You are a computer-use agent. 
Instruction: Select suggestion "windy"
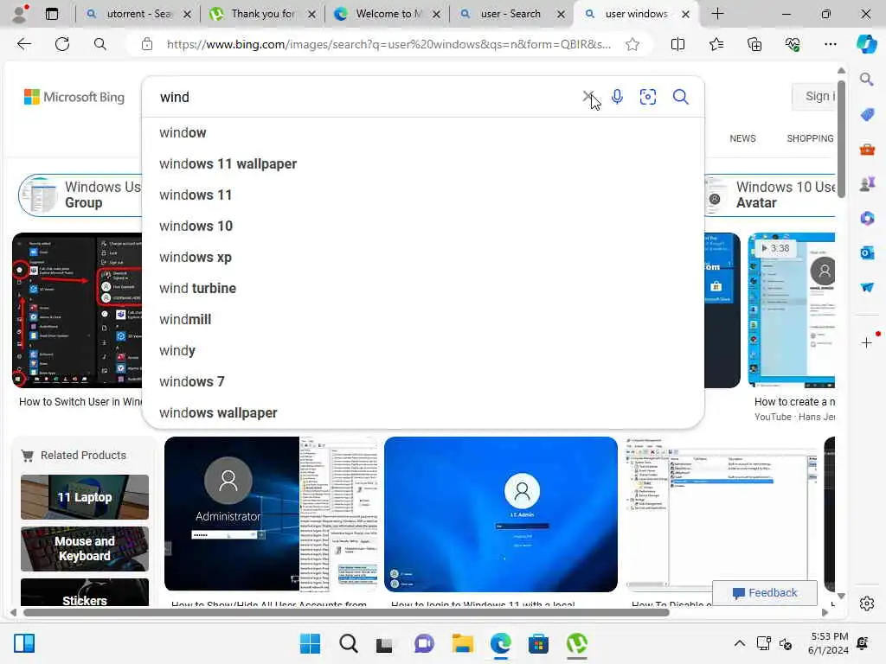tap(422, 351)
